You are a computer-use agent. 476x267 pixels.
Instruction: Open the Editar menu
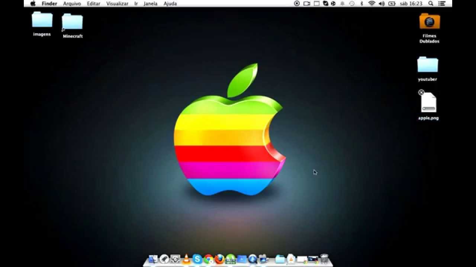pos(93,3)
